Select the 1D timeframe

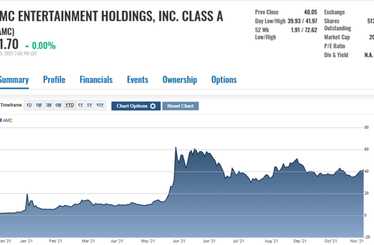click(x=29, y=105)
